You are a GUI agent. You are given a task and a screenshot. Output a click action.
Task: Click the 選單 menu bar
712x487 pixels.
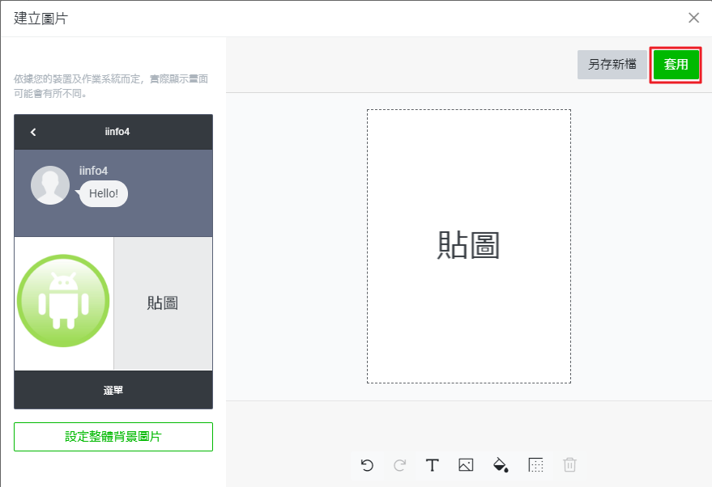(x=113, y=389)
